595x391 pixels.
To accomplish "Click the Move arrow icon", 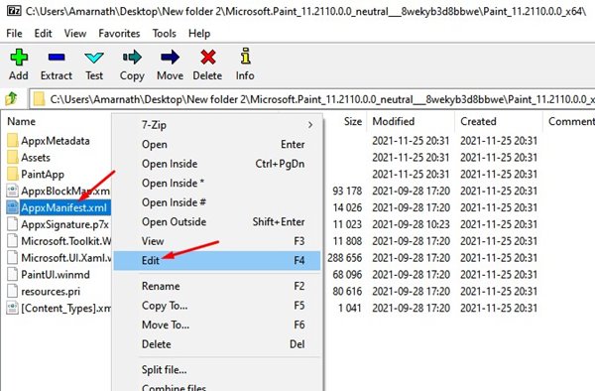I will pyautogui.click(x=170, y=58).
